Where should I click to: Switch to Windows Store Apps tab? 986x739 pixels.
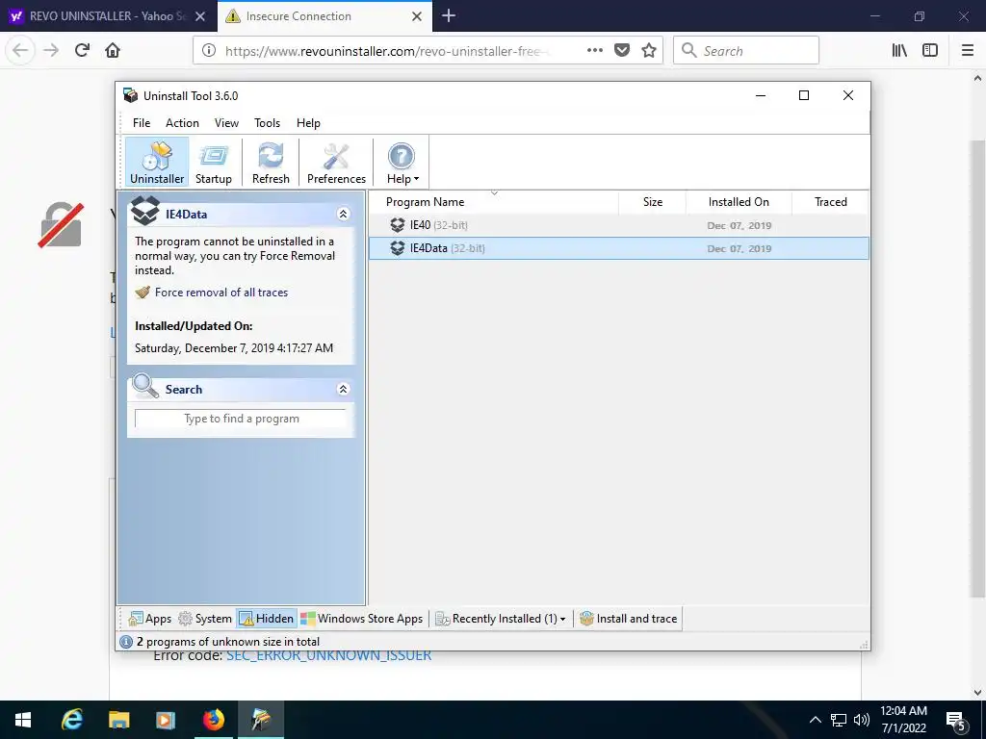click(x=362, y=619)
